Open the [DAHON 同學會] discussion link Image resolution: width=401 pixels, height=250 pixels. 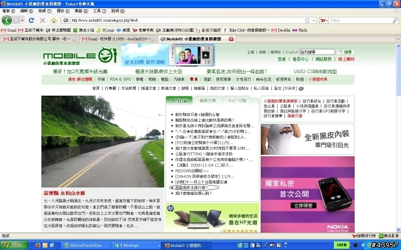tap(205, 176)
